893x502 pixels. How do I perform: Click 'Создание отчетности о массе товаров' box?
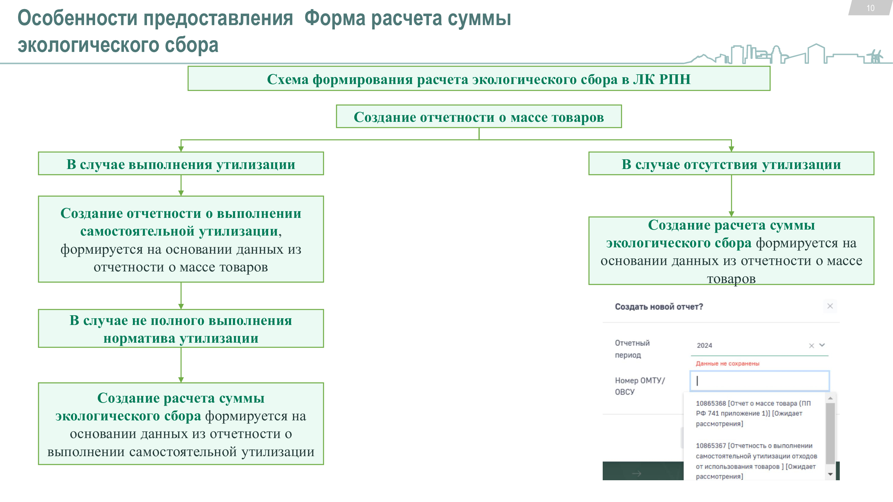click(x=478, y=117)
